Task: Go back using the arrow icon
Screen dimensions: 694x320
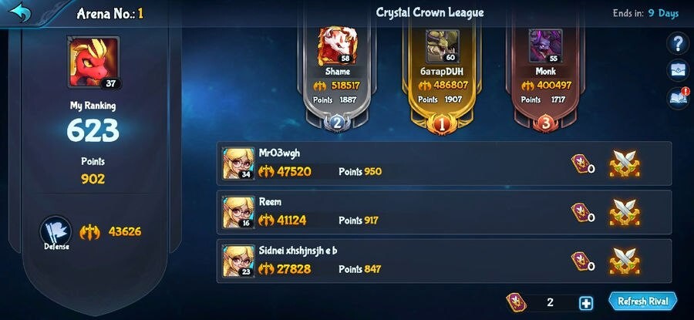Action: click(x=20, y=12)
